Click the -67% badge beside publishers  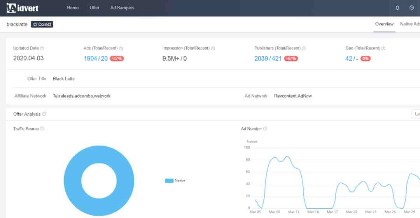click(291, 58)
